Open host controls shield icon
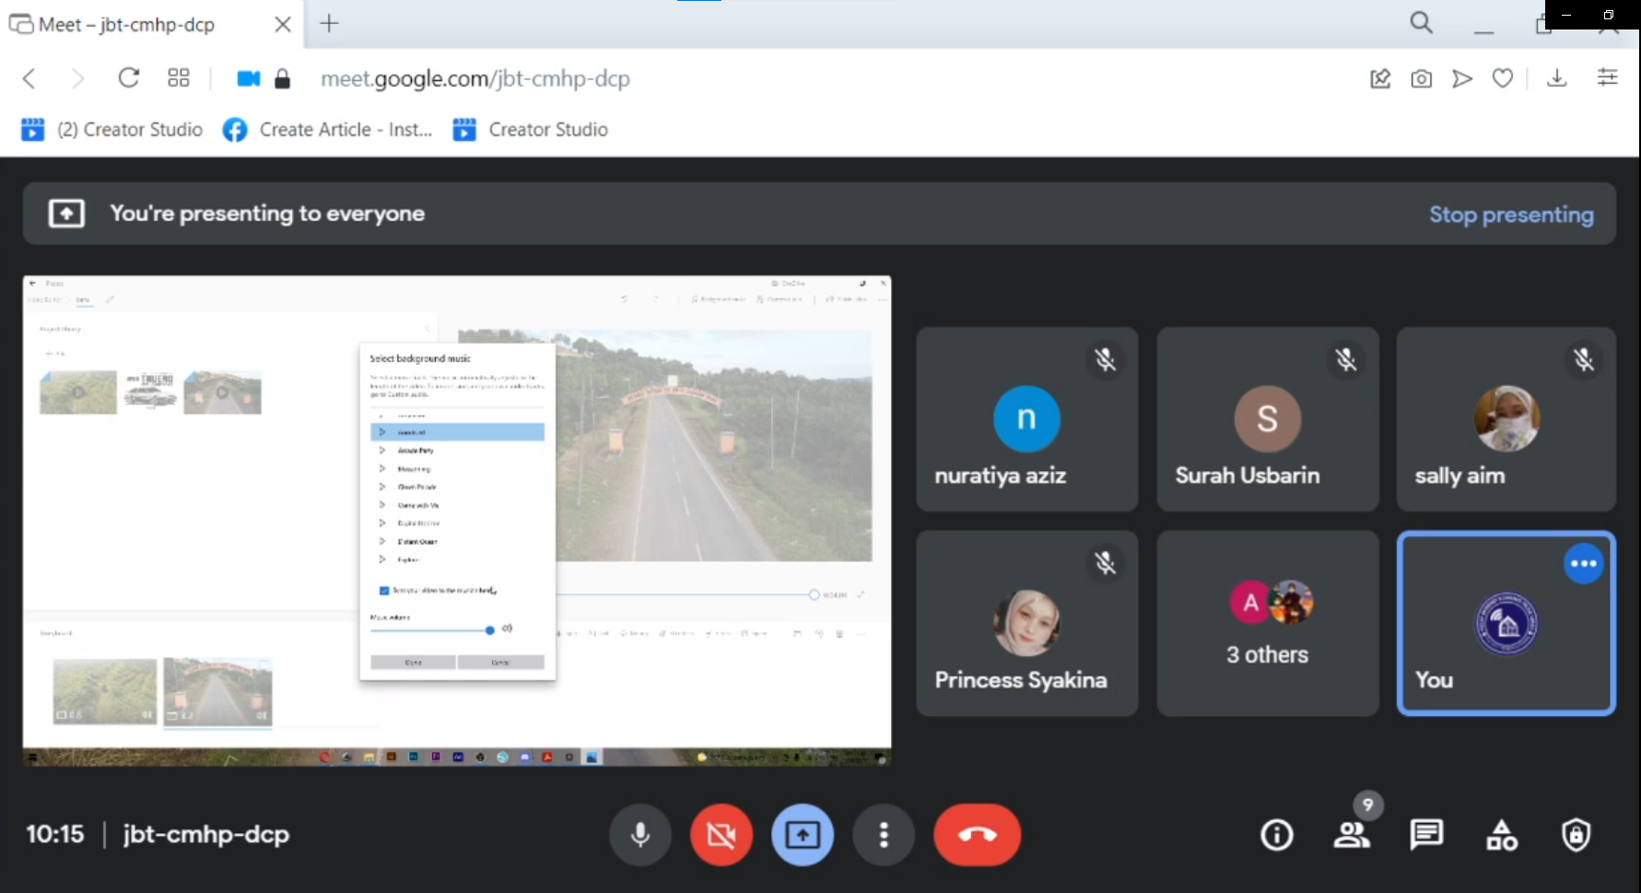The image size is (1641, 893). click(x=1576, y=835)
